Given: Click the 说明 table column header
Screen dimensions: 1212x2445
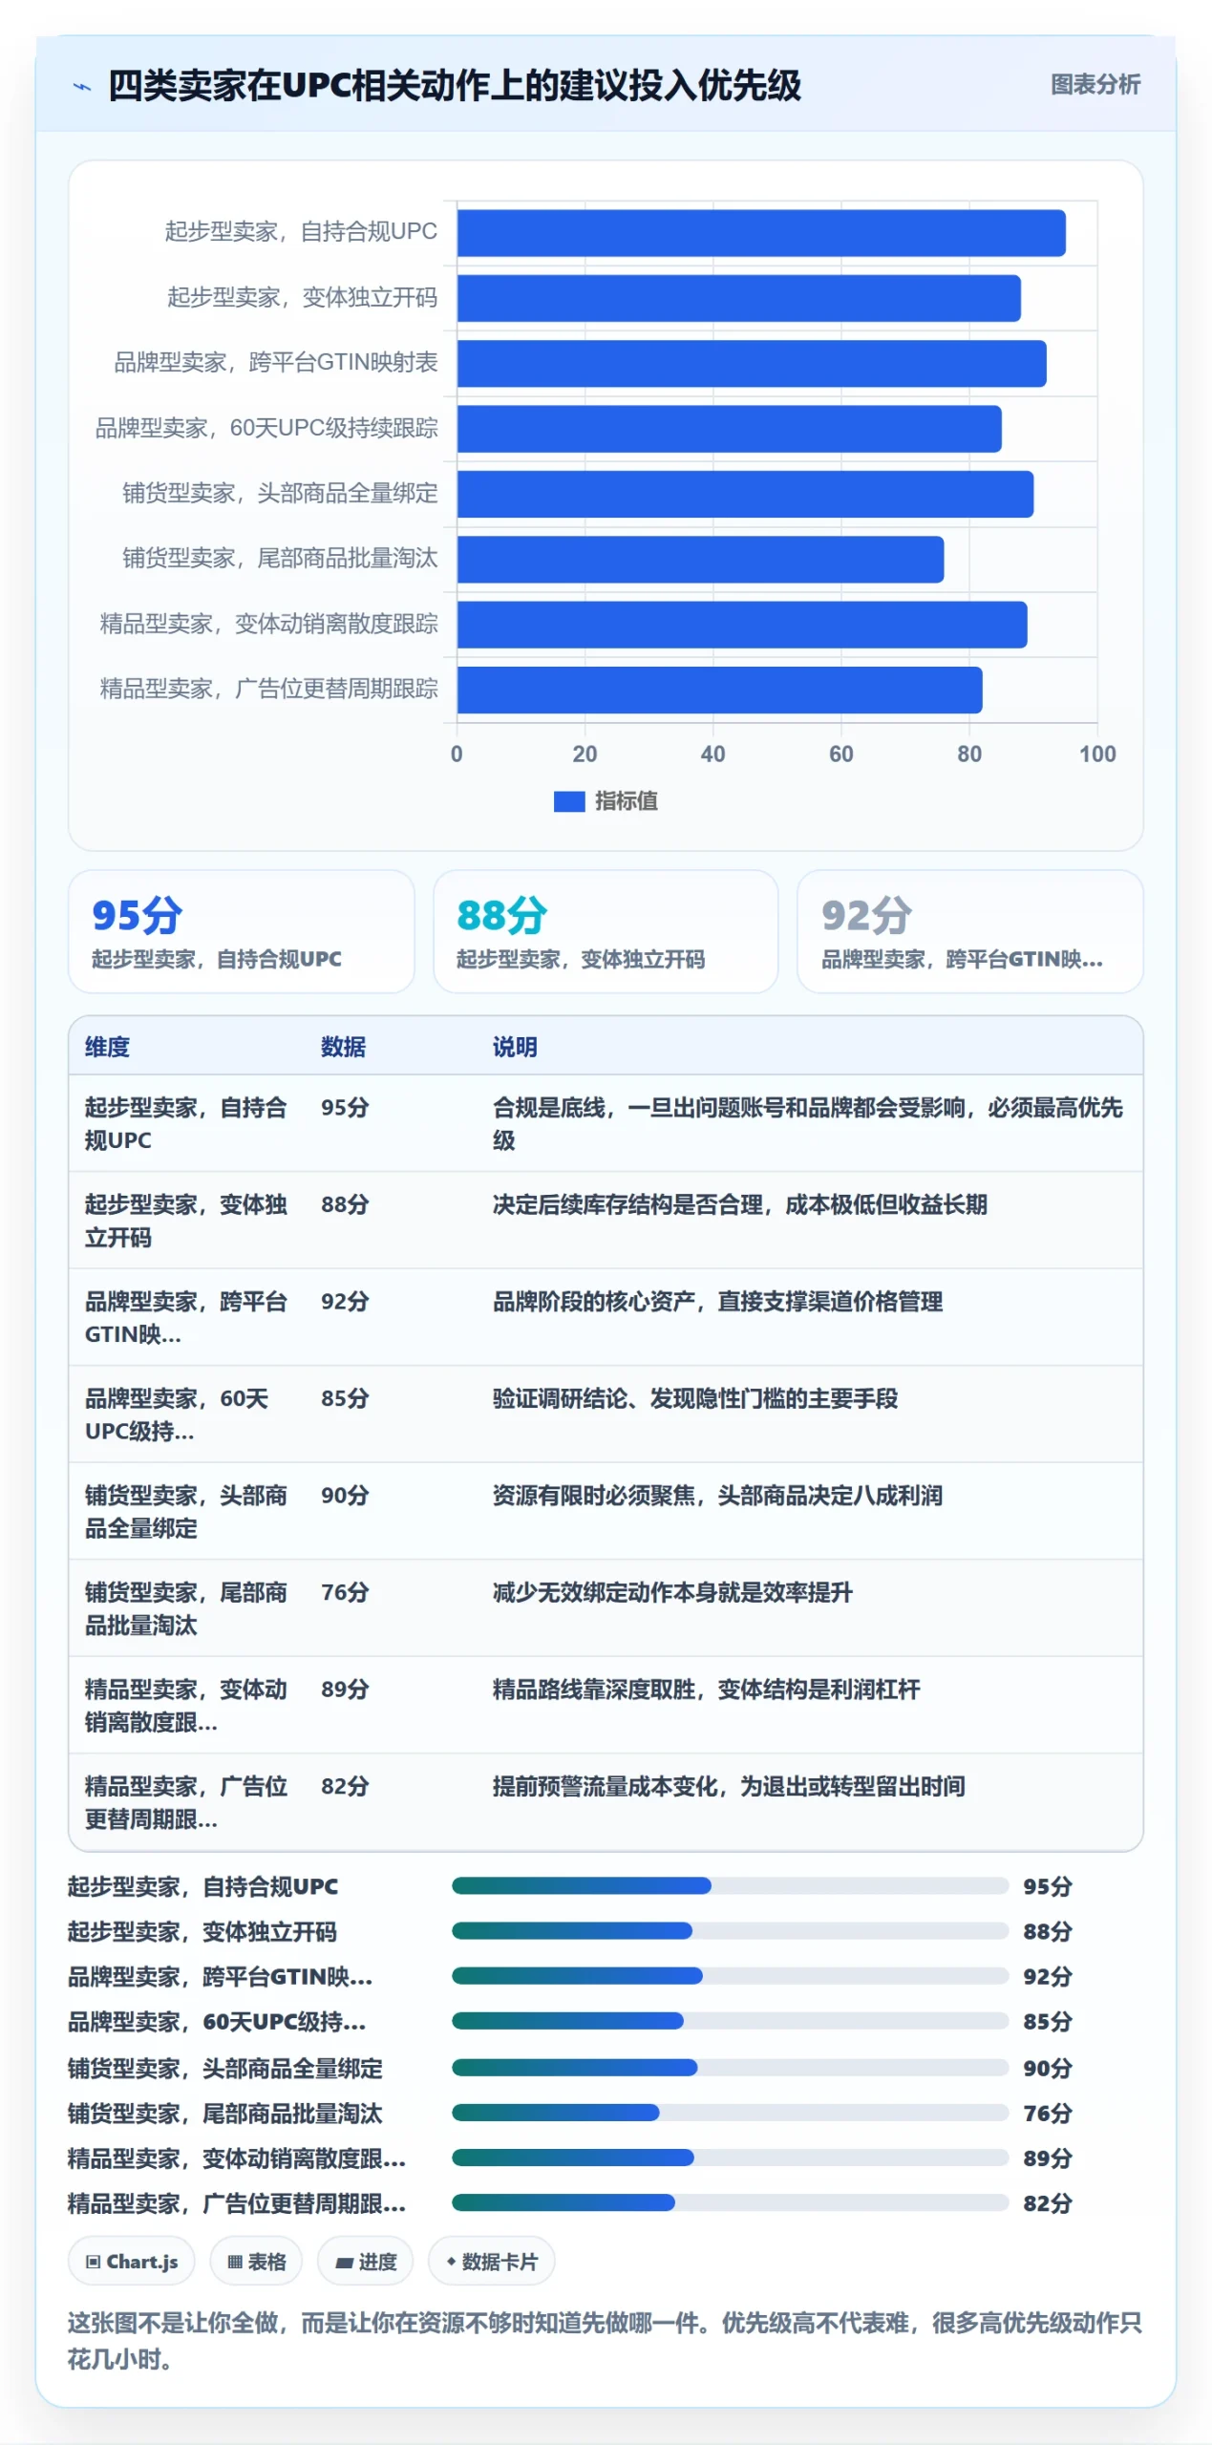Looking at the screenshot, I should click(515, 1047).
